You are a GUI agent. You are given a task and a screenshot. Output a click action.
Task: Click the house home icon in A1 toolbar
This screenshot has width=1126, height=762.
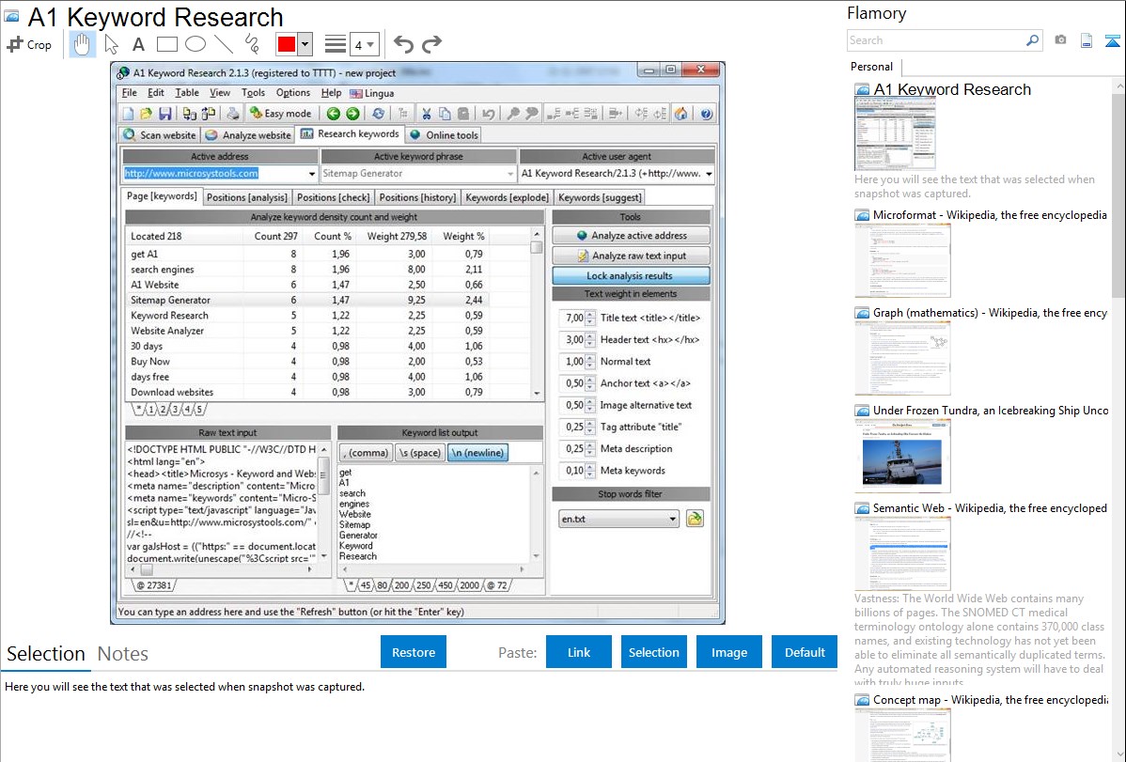(680, 114)
